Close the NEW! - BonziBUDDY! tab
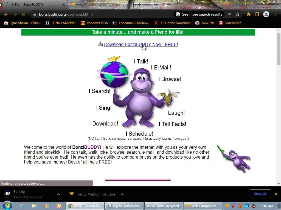281x210 pixels. click(63, 5)
